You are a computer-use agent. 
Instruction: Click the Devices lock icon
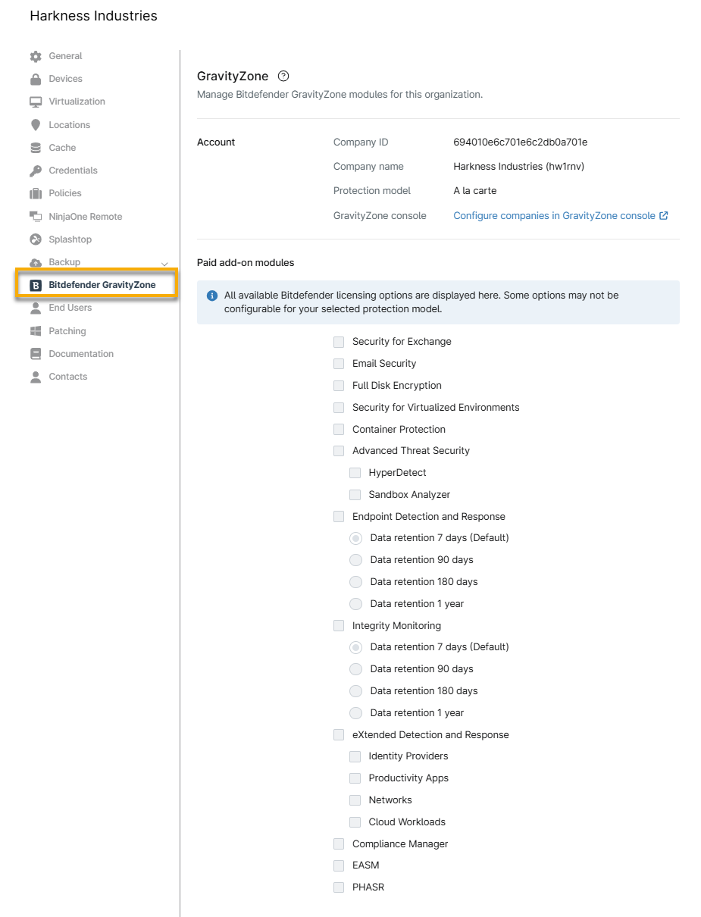coord(36,79)
